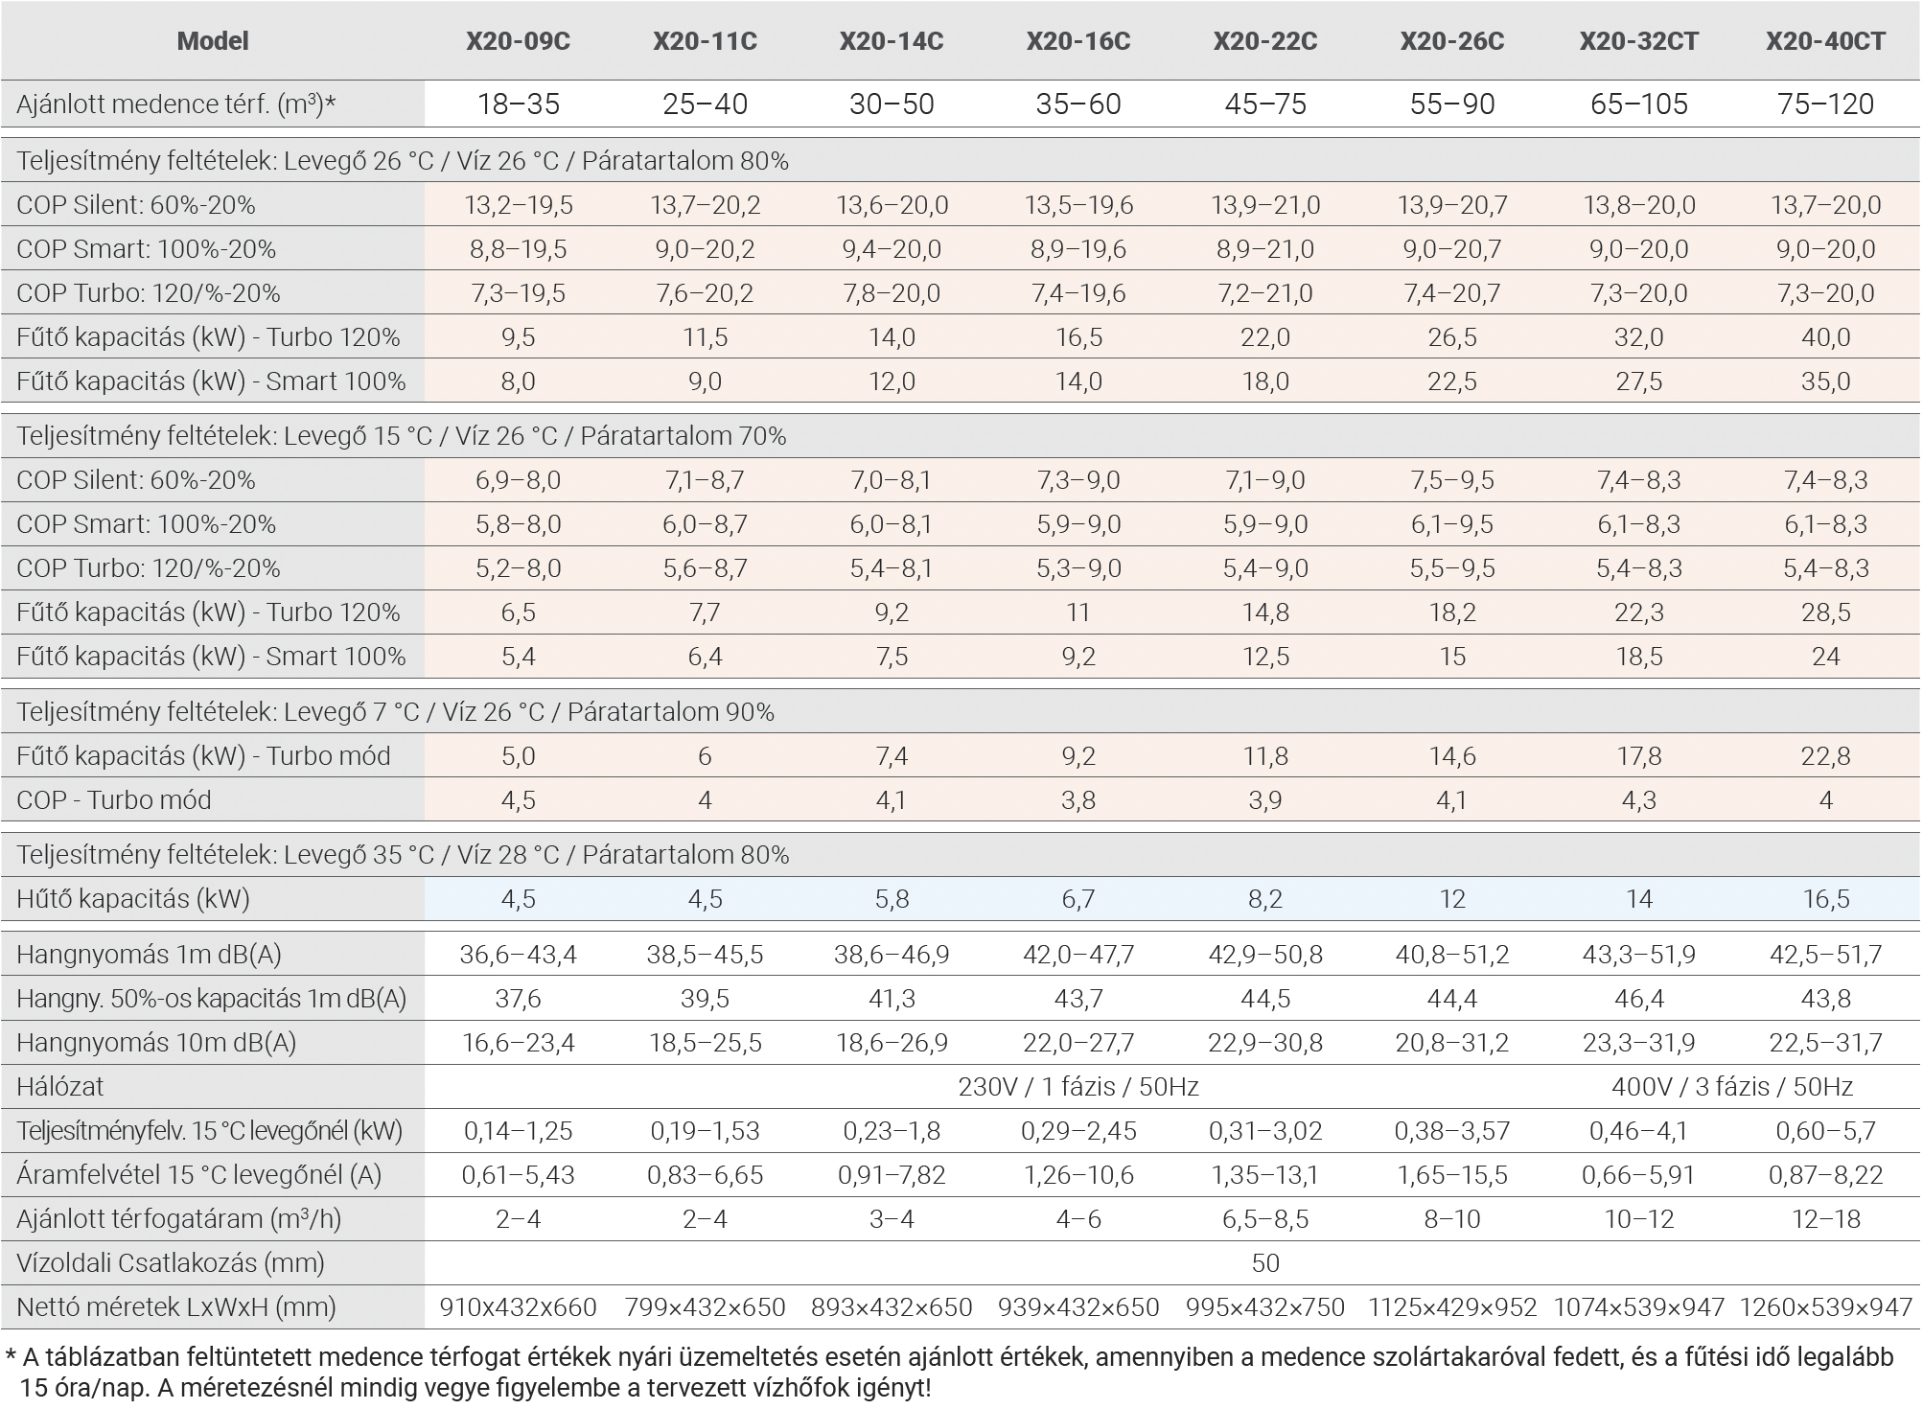Click the X20-40CT model header
This screenshot has height=1409, width=1923.
[x=1825, y=41]
